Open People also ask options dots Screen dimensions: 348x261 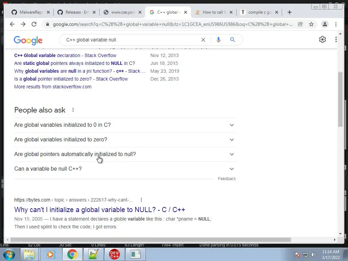[x=73, y=110]
